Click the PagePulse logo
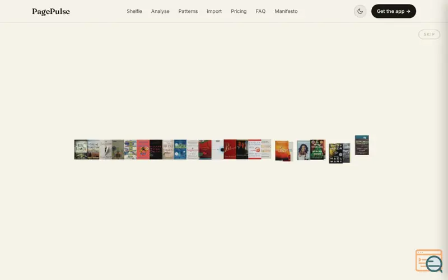 (x=51, y=11)
